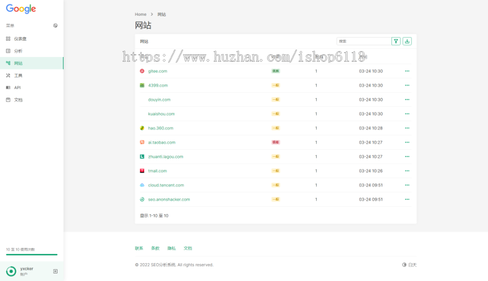Open the yxcker account profile
This screenshot has width=488, height=281.
(x=27, y=271)
